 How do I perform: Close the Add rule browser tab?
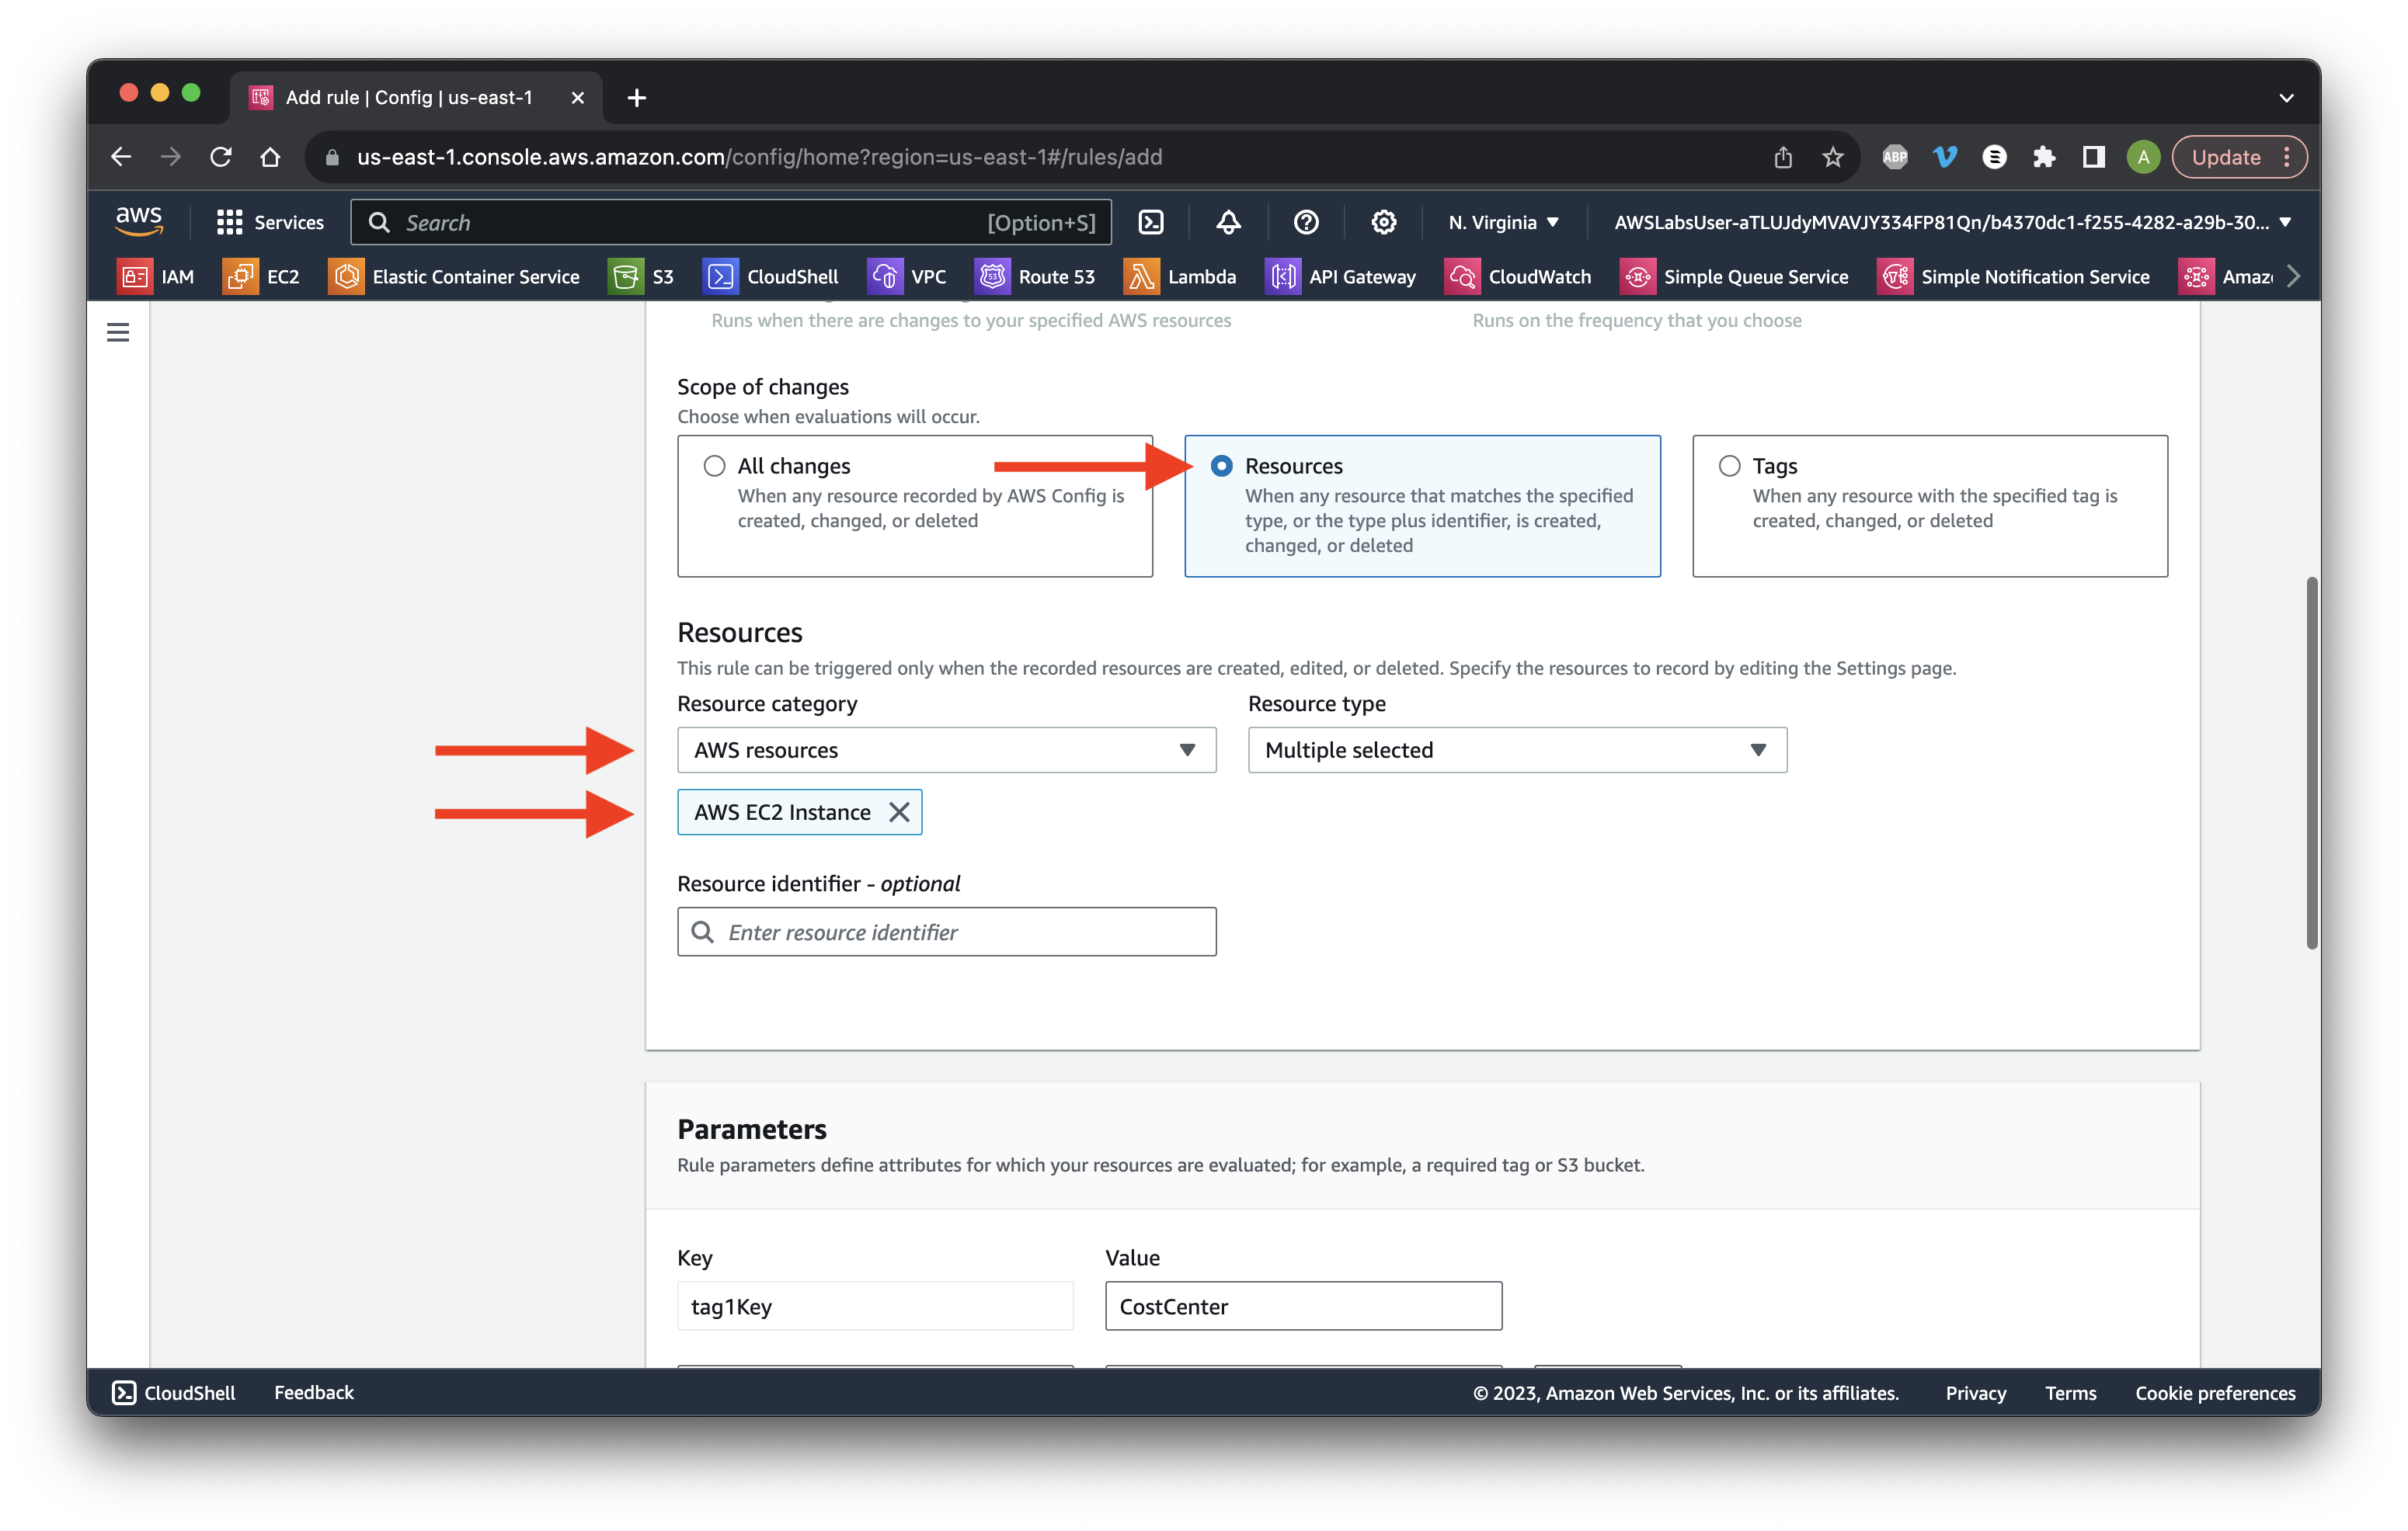coord(577,98)
